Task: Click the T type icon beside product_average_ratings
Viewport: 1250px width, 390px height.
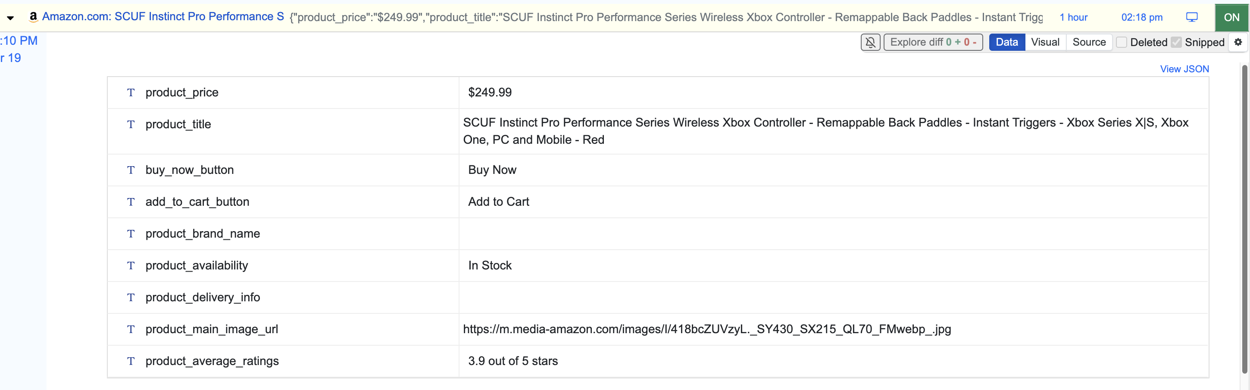Action: click(x=131, y=361)
